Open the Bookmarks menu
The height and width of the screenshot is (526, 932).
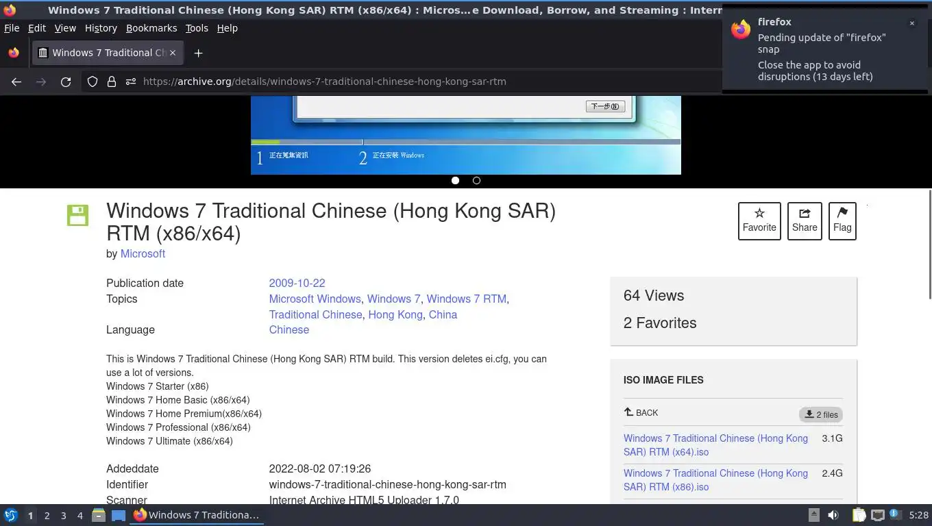click(x=151, y=28)
